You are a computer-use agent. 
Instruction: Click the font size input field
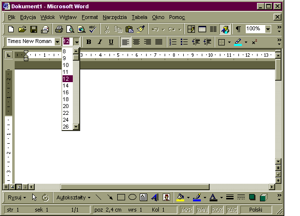point(67,42)
